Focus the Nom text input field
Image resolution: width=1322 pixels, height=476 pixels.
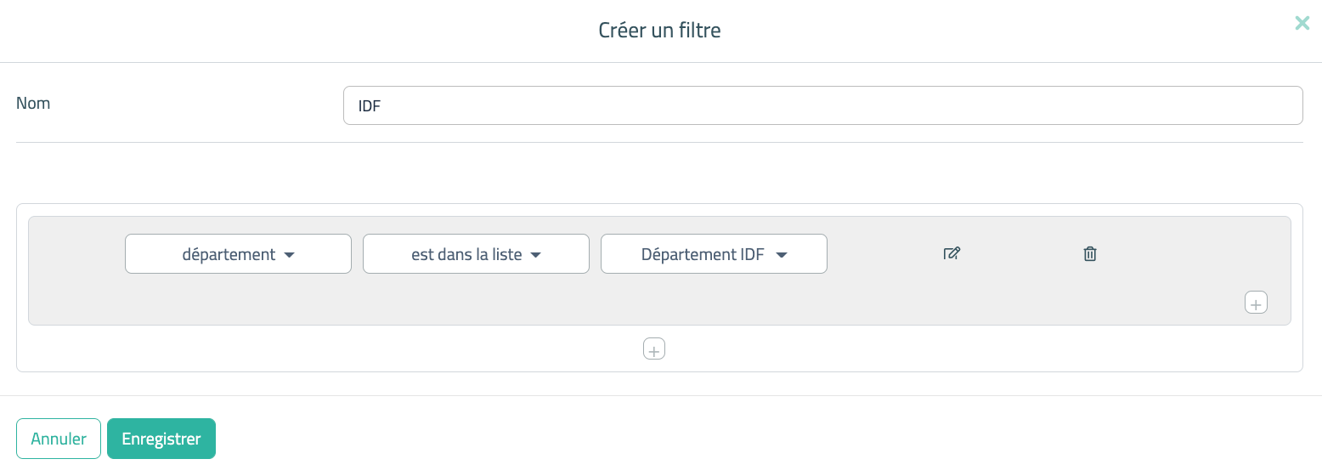pyautogui.click(x=822, y=105)
